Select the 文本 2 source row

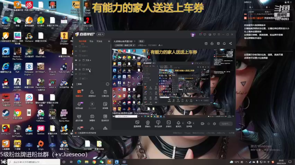tap(92, 69)
